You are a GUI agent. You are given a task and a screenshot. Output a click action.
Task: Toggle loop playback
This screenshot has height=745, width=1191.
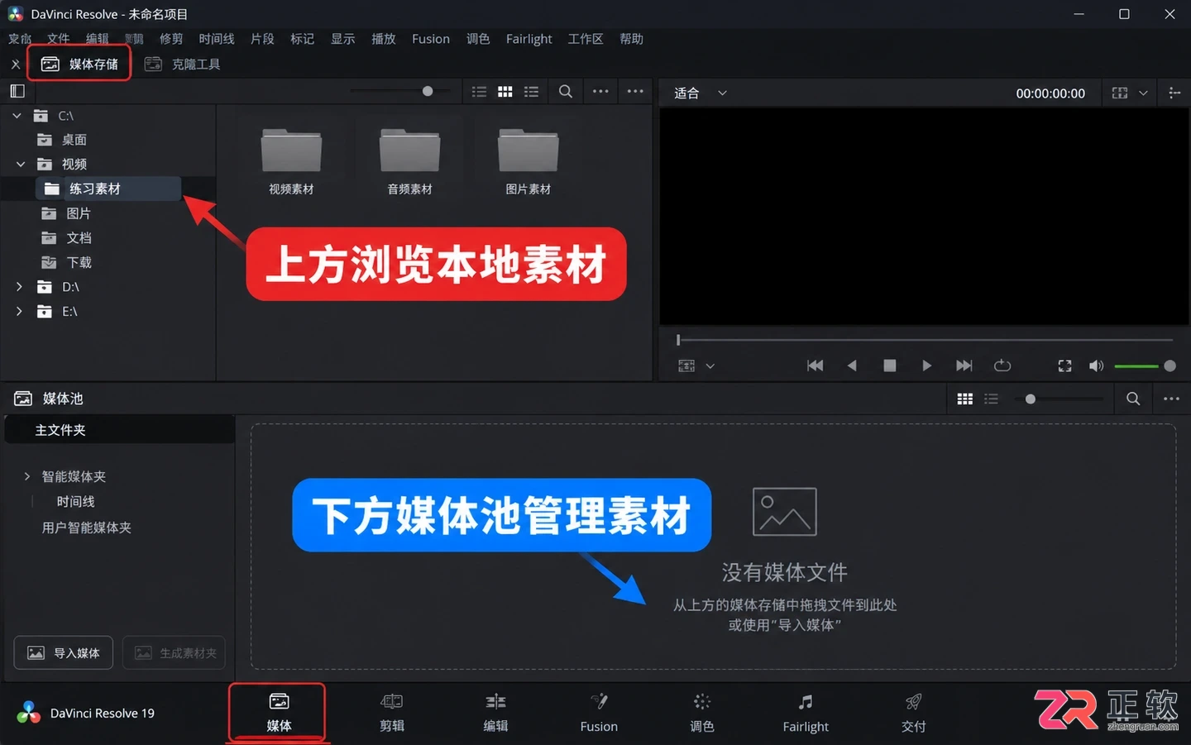click(1002, 365)
